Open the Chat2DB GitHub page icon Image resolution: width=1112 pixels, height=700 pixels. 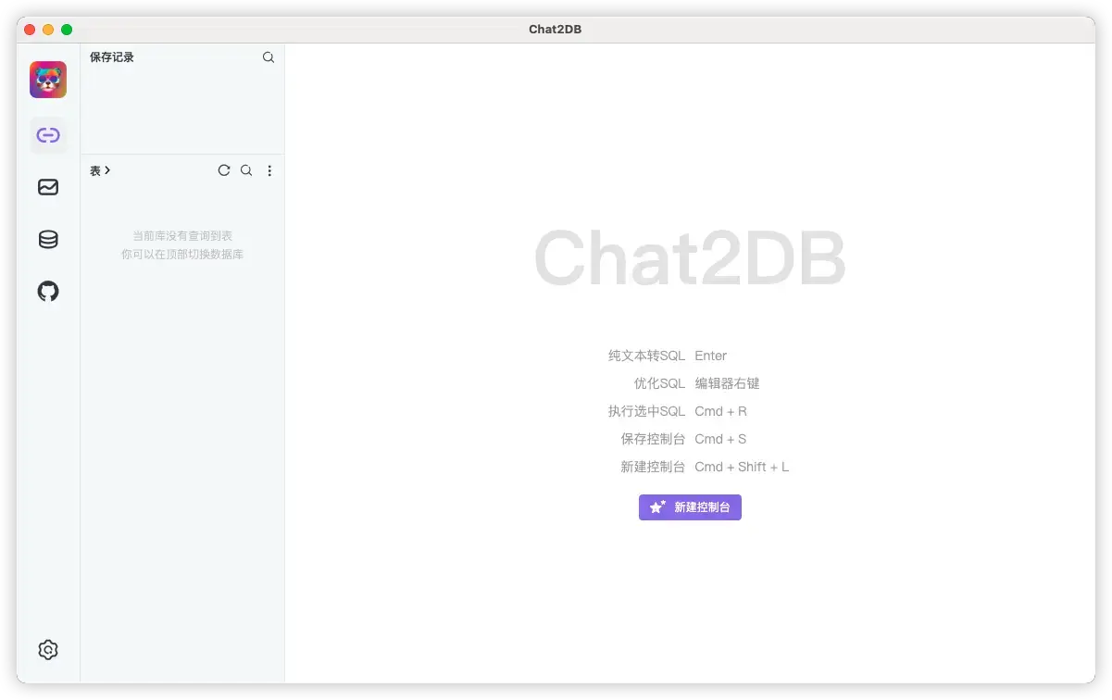click(x=47, y=291)
